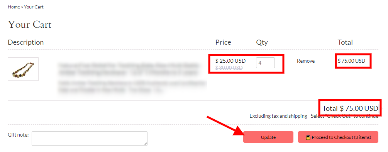
Task: Click the Gift note label
Action: click(x=18, y=135)
